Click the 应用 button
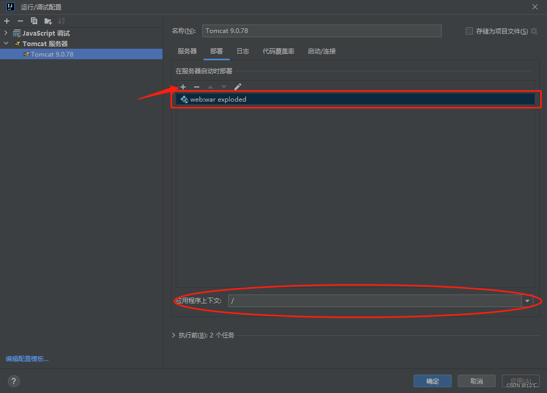Image resolution: width=547 pixels, height=393 pixels. click(520, 381)
